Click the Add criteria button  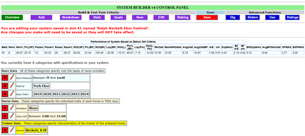coord(42,17)
